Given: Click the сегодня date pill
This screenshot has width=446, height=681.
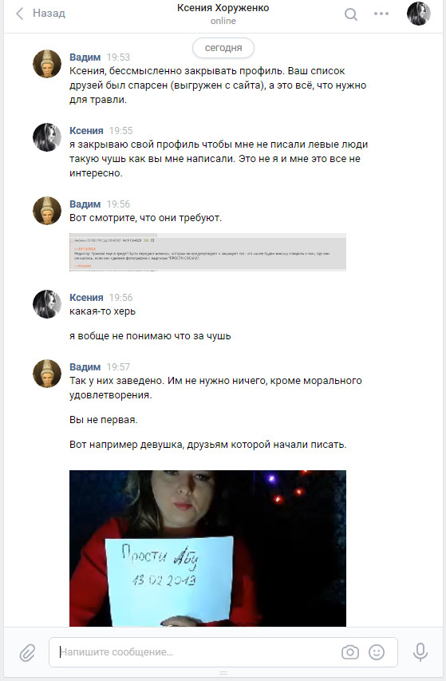Looking at the screenshot, I should (x=223, y=48).
